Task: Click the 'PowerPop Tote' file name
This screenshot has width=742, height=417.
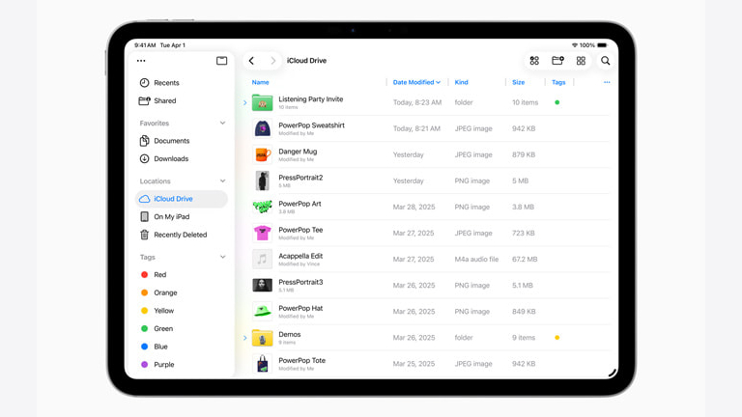Action: pos(301,360)
